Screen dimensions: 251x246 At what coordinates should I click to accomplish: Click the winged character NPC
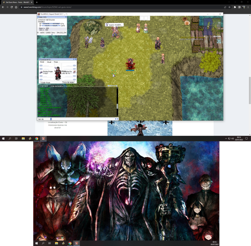[88, 42]
